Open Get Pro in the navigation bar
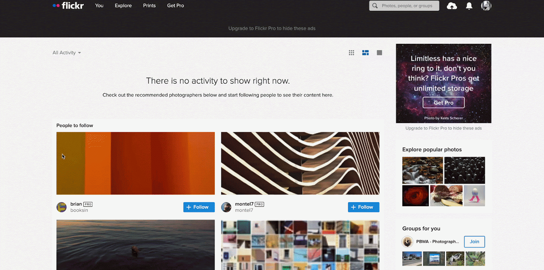The width and height of the screenshot is (544, 270). 175,5
